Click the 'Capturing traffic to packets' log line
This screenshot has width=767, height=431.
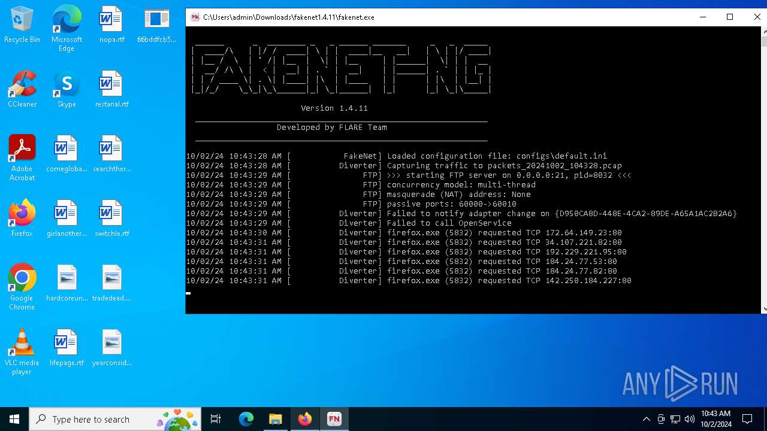[404, 166]
